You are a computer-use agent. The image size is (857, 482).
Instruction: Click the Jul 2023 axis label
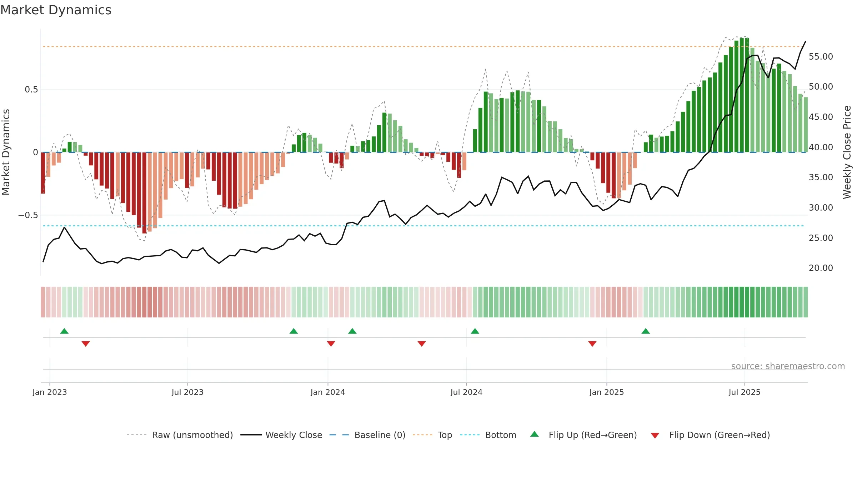pyautogui.click(x=187, y=392)
